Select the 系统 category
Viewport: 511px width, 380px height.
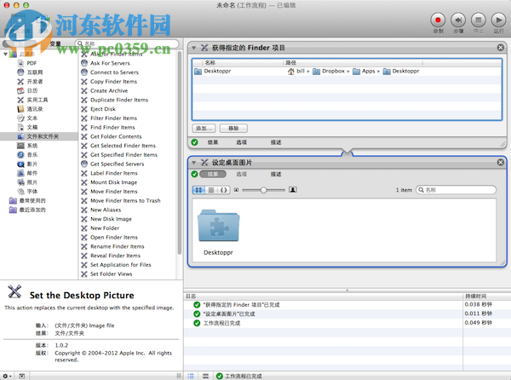[27, 146]
